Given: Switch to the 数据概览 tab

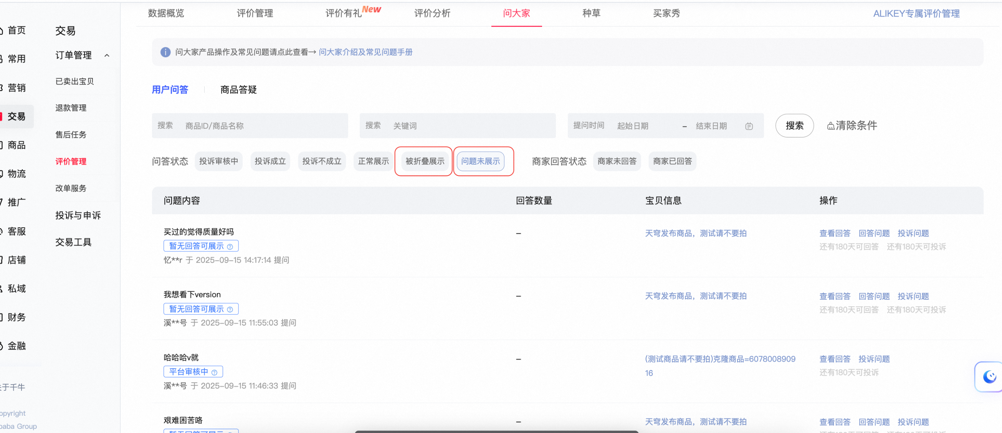Looking at the screenshot, I should 166,13.
